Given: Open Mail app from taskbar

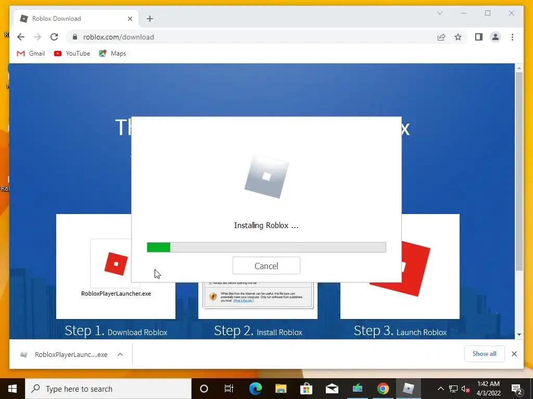Looking at the screenshot, I should 332,389.
